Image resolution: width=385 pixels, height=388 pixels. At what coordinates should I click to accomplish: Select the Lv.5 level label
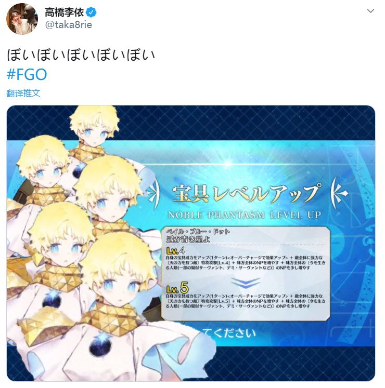177,288
